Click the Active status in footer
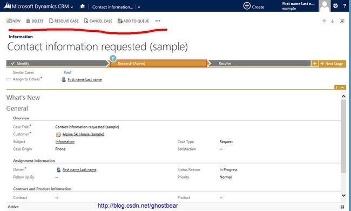Viewport: 351px width, 211px height. coord(13,207)
